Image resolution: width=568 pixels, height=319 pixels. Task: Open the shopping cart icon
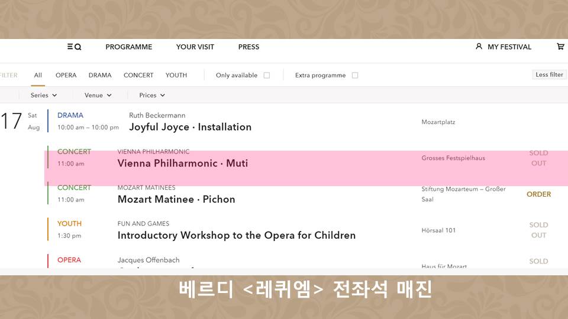[x=560, y=46]
